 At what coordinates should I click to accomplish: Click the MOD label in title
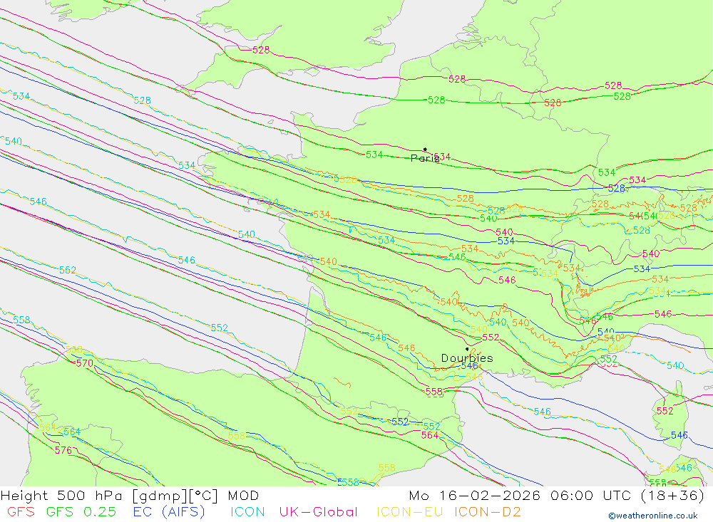(x=243, y=495)
